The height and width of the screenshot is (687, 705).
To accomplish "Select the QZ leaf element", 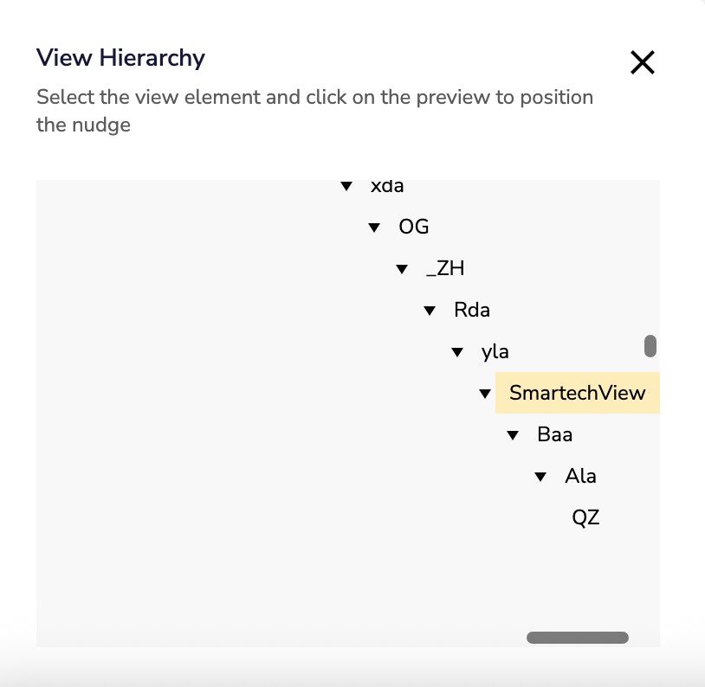I will click(585, 517).
